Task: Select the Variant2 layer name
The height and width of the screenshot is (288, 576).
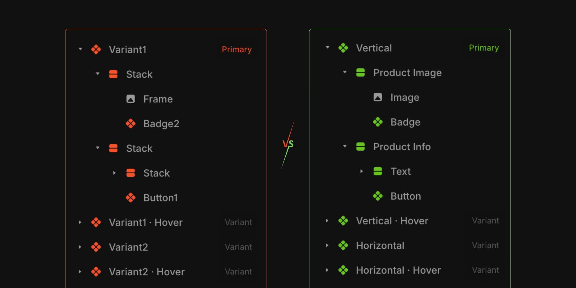Action: pos(128,247)
